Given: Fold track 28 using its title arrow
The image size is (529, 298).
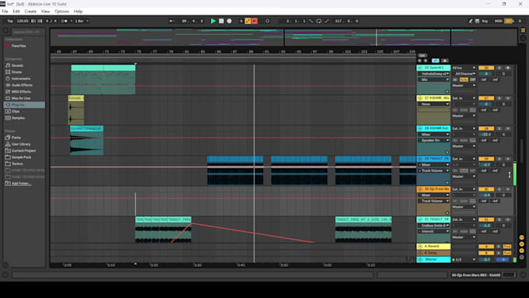Looking at the screenshot, I should 420,128.
